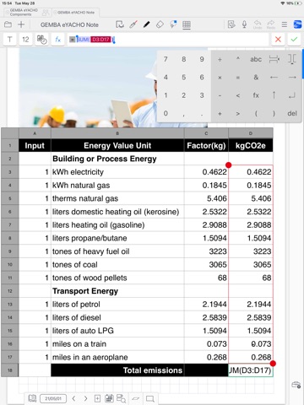Select row 18 header
This screenshot has height=405, width=304.
point(10,370)
